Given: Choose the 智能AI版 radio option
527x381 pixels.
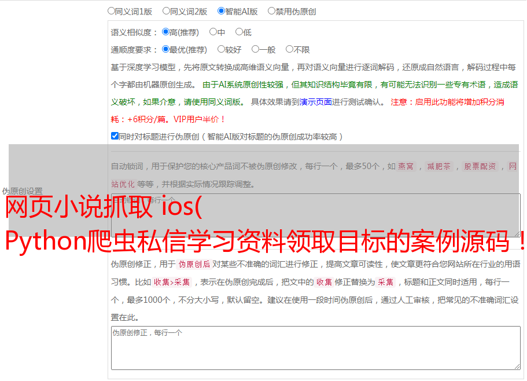Looking at the screenshot, I should [221, 11].
